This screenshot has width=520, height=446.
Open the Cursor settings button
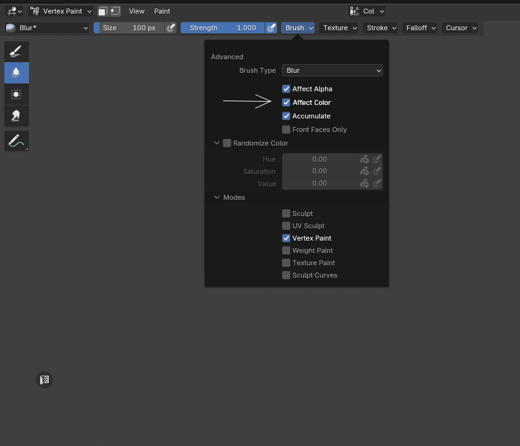pyautogui.click(x=460, y=28)
